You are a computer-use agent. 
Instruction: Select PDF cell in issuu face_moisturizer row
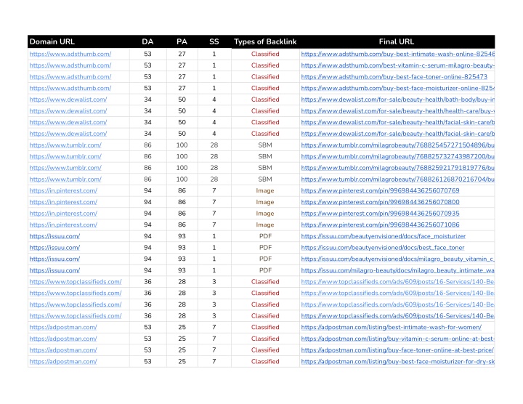click(x=265, y=236)
